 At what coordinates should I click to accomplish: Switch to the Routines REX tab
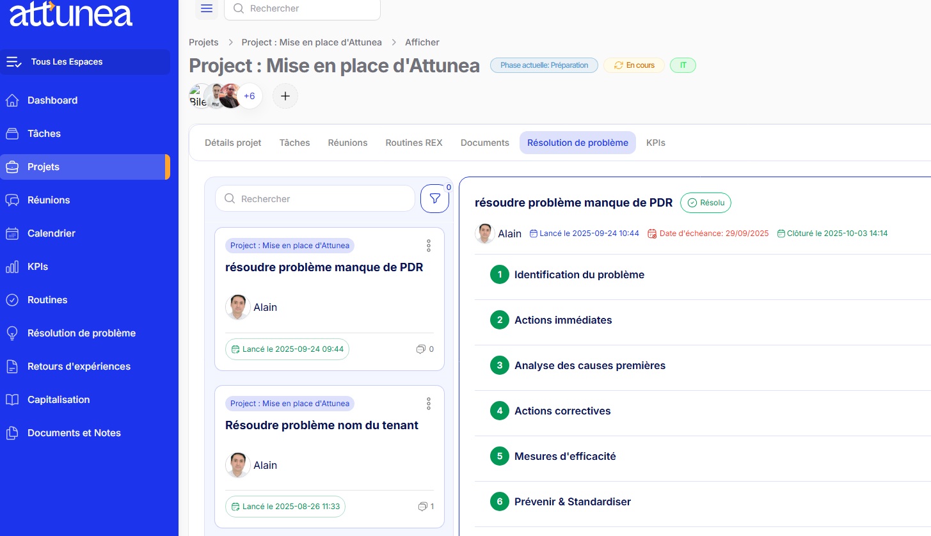coord(413,143)
